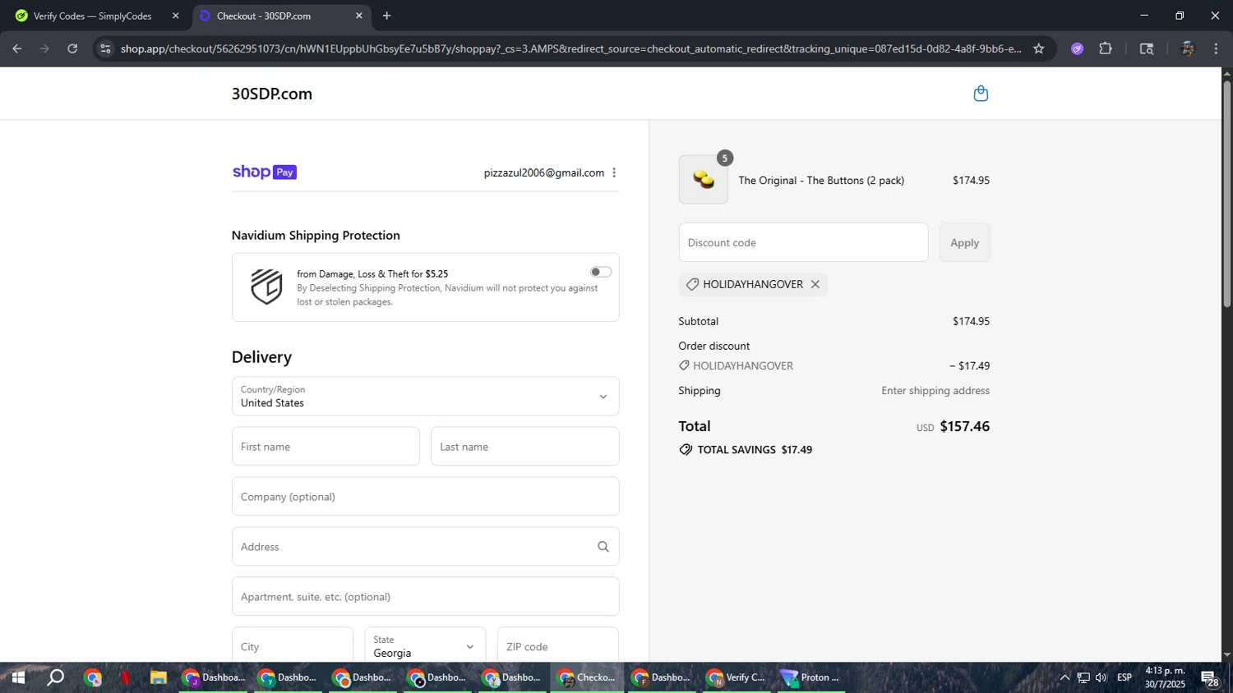Click the Subtotal $174.95 amount
Viewport: 1233px width, 693px height.
(x=971, y=321)
